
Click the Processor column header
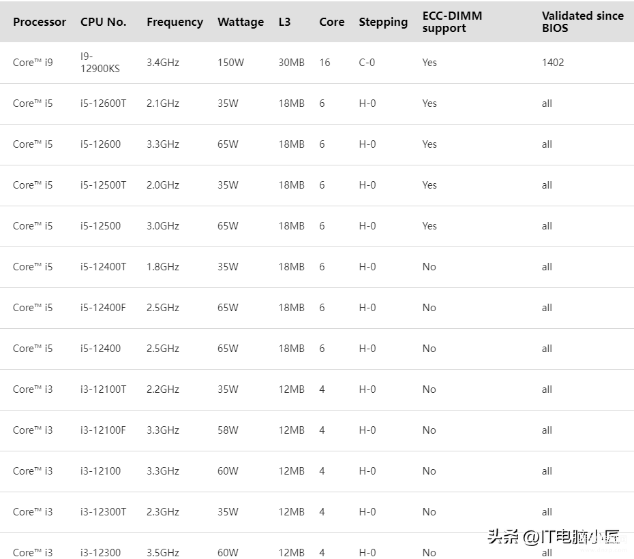[40, 22]
